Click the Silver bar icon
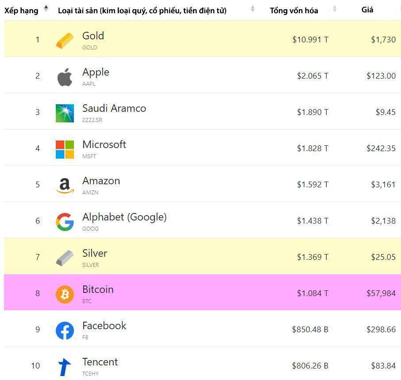Image resolution: width=401 pixels, height=380 pixels. [65, 258]
